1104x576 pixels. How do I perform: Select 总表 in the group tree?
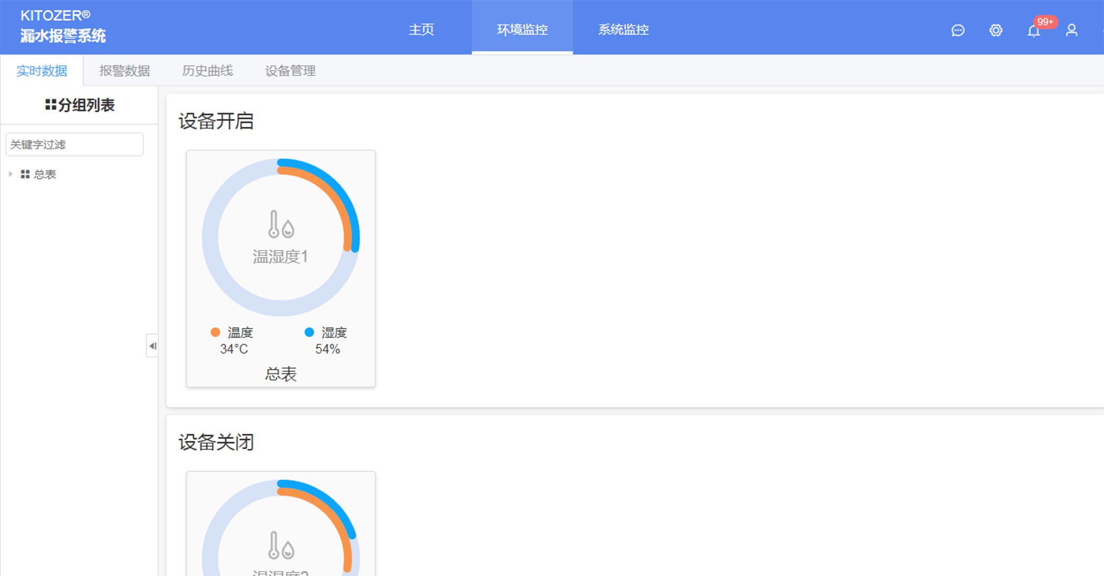(x=45, y=174)
